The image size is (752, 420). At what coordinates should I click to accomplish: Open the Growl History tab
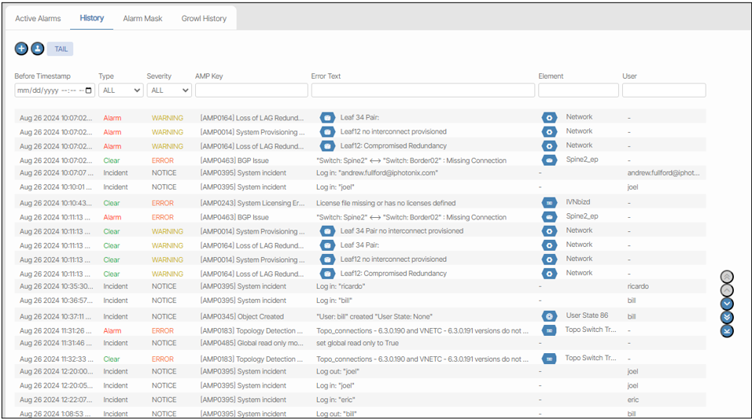pyautogui.click(x=204, y=18)
